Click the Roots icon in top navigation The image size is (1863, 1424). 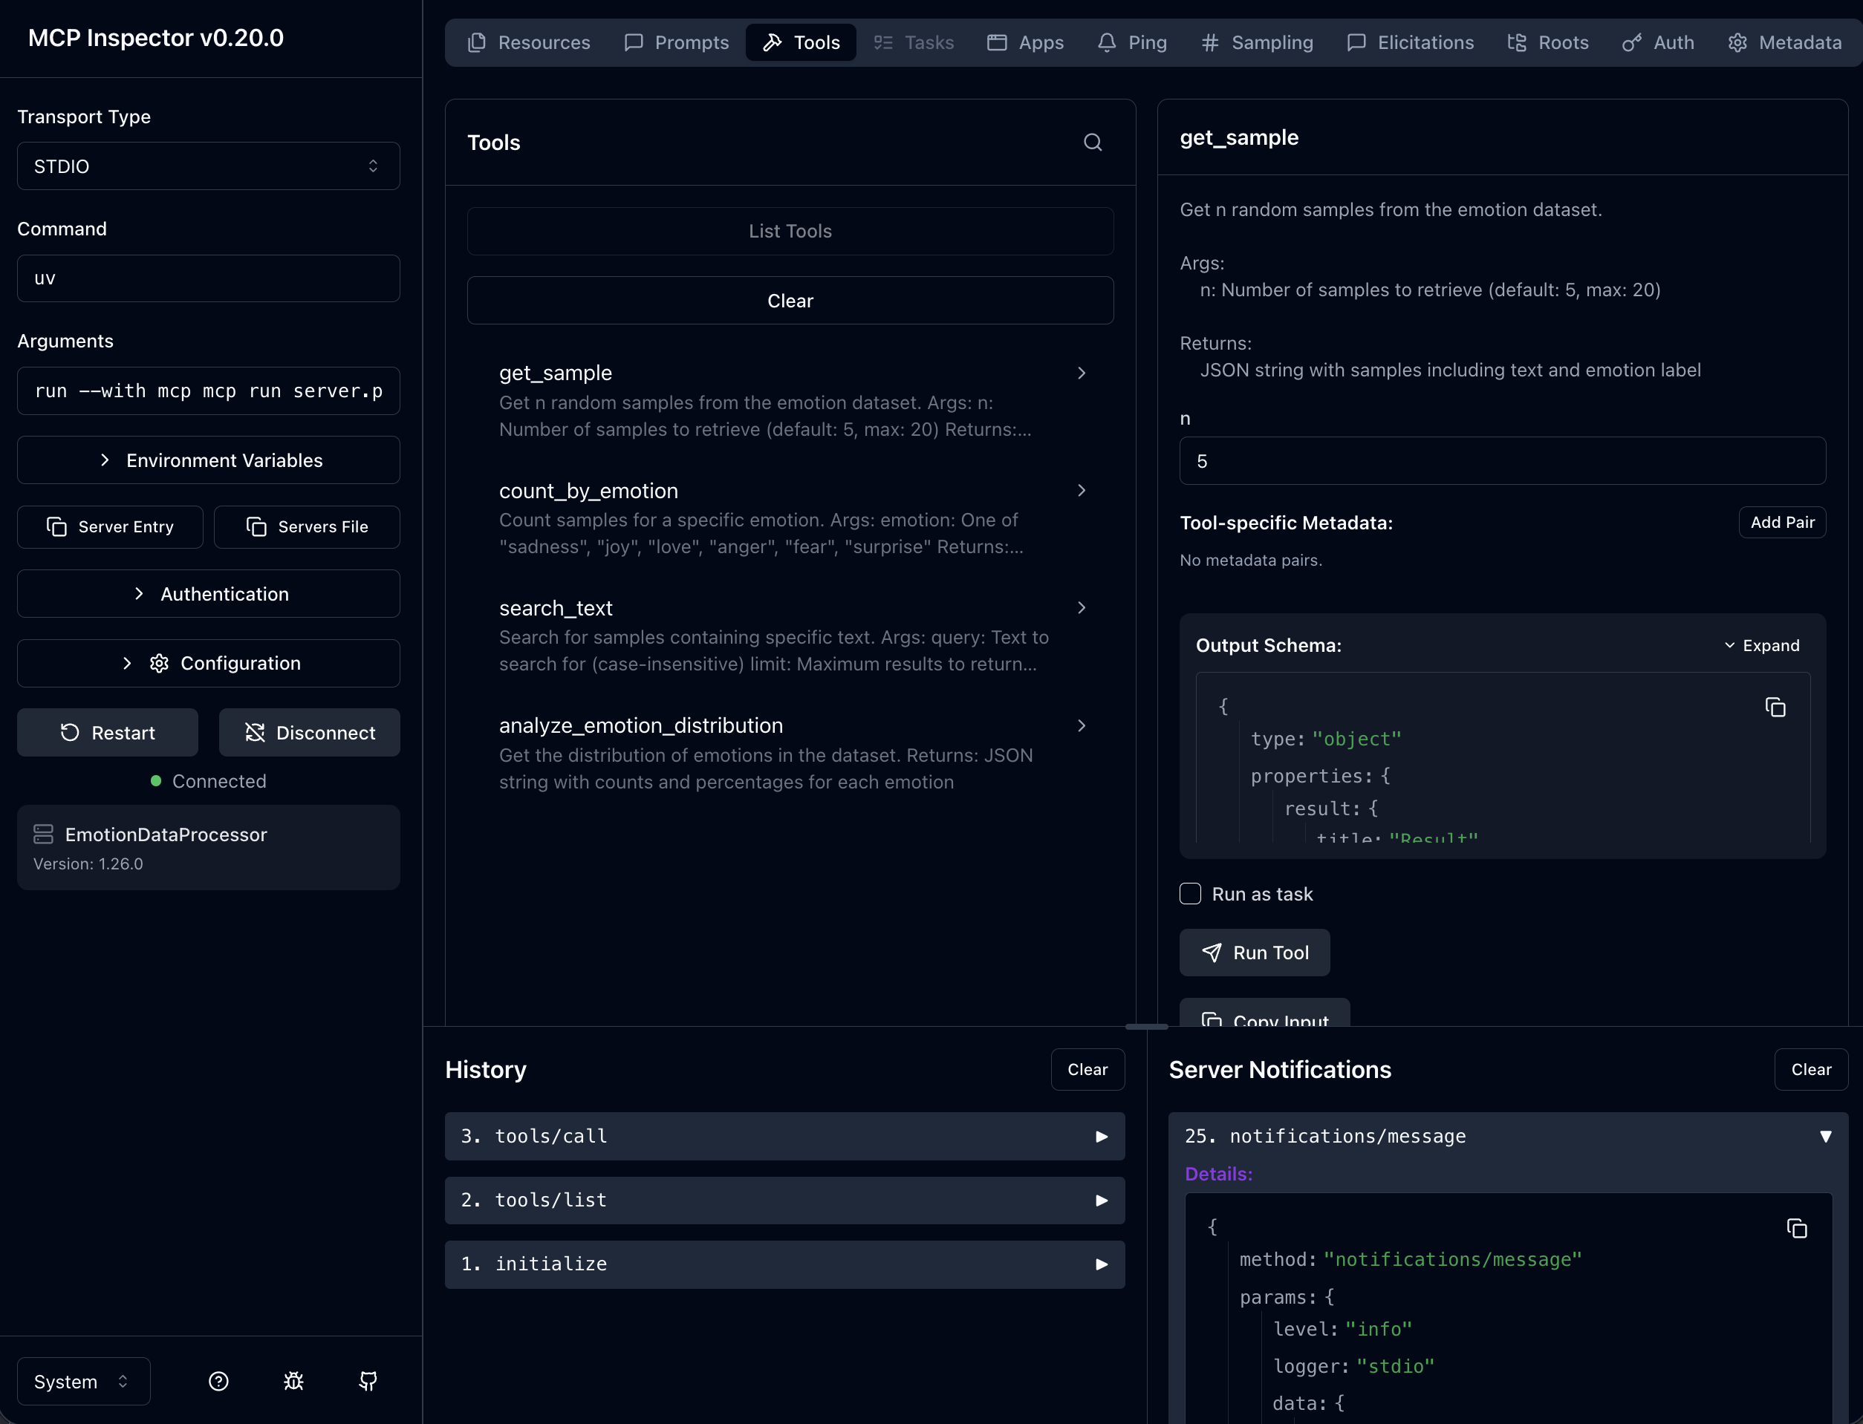tap(1517, 42)
